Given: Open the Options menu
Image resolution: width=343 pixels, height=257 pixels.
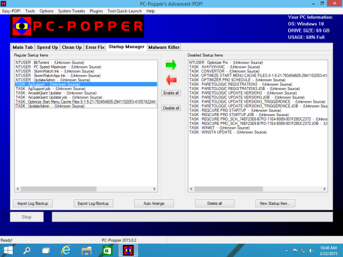Looking at the screenshot, I should click(46, 11).
